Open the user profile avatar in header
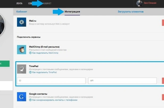Image resolution: width=164 pixels, height=108 pixels. click(139, 3)
